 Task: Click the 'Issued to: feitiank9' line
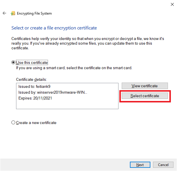[x=34, y=86]
